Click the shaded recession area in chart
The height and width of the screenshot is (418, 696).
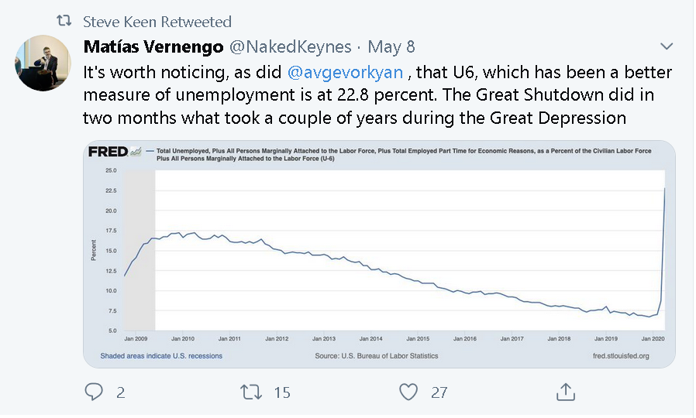click(x=140, y=251)
